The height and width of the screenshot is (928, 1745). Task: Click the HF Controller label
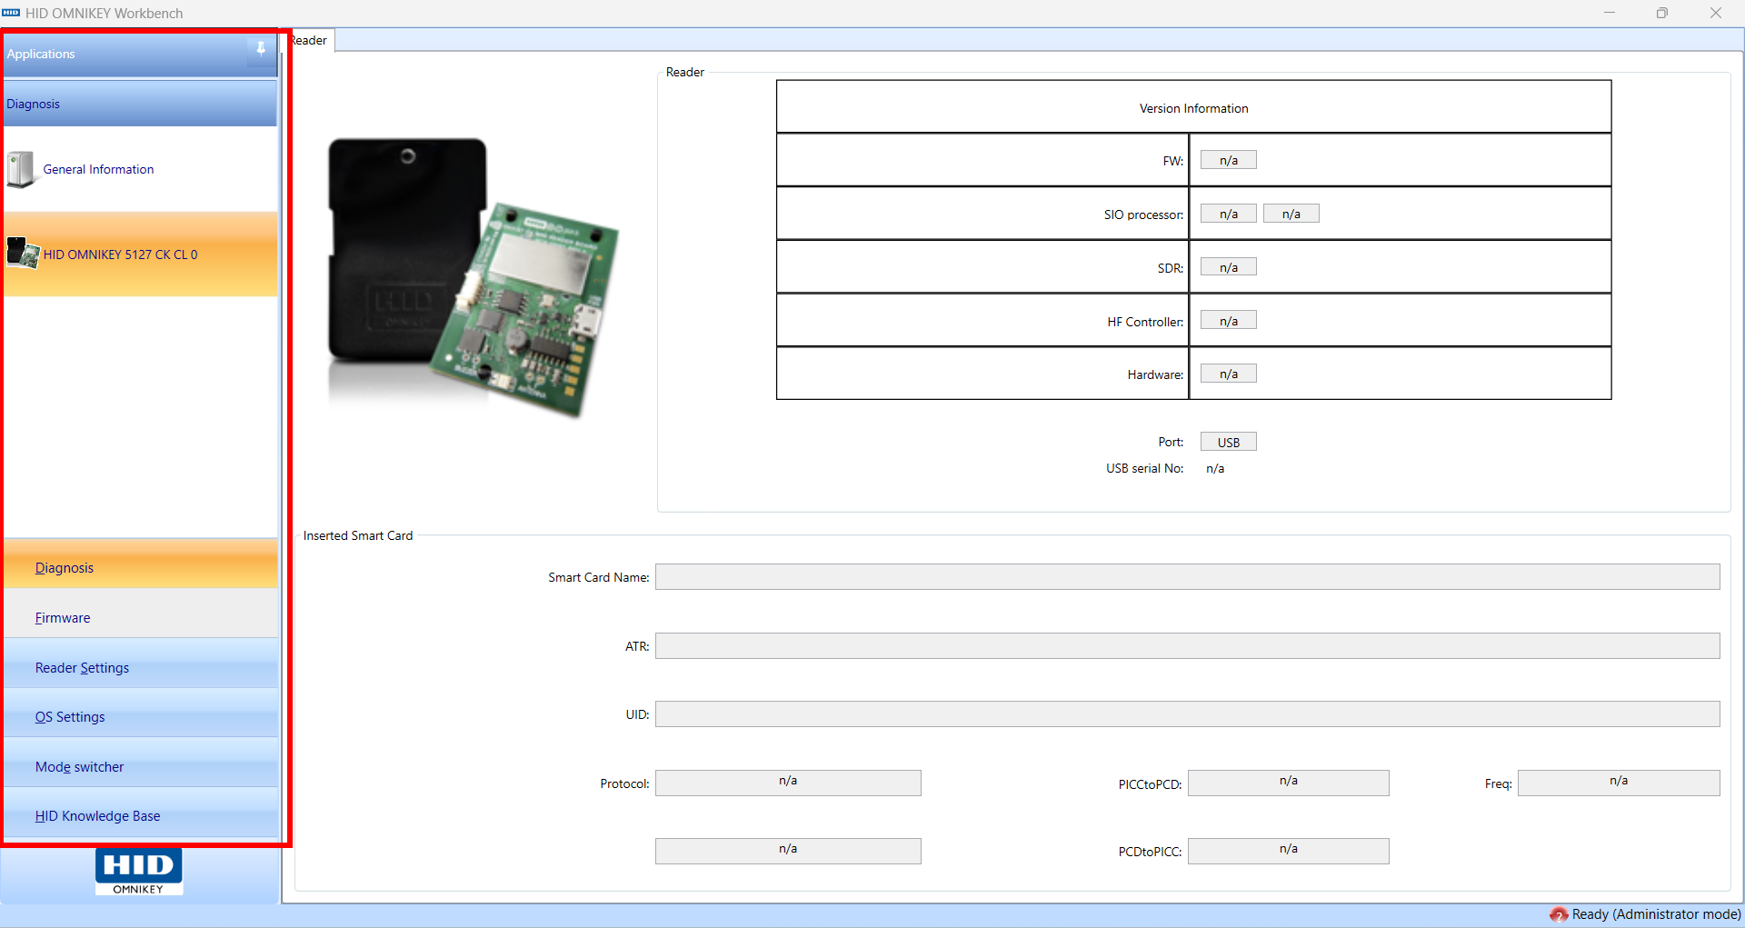coord(1145,322)
